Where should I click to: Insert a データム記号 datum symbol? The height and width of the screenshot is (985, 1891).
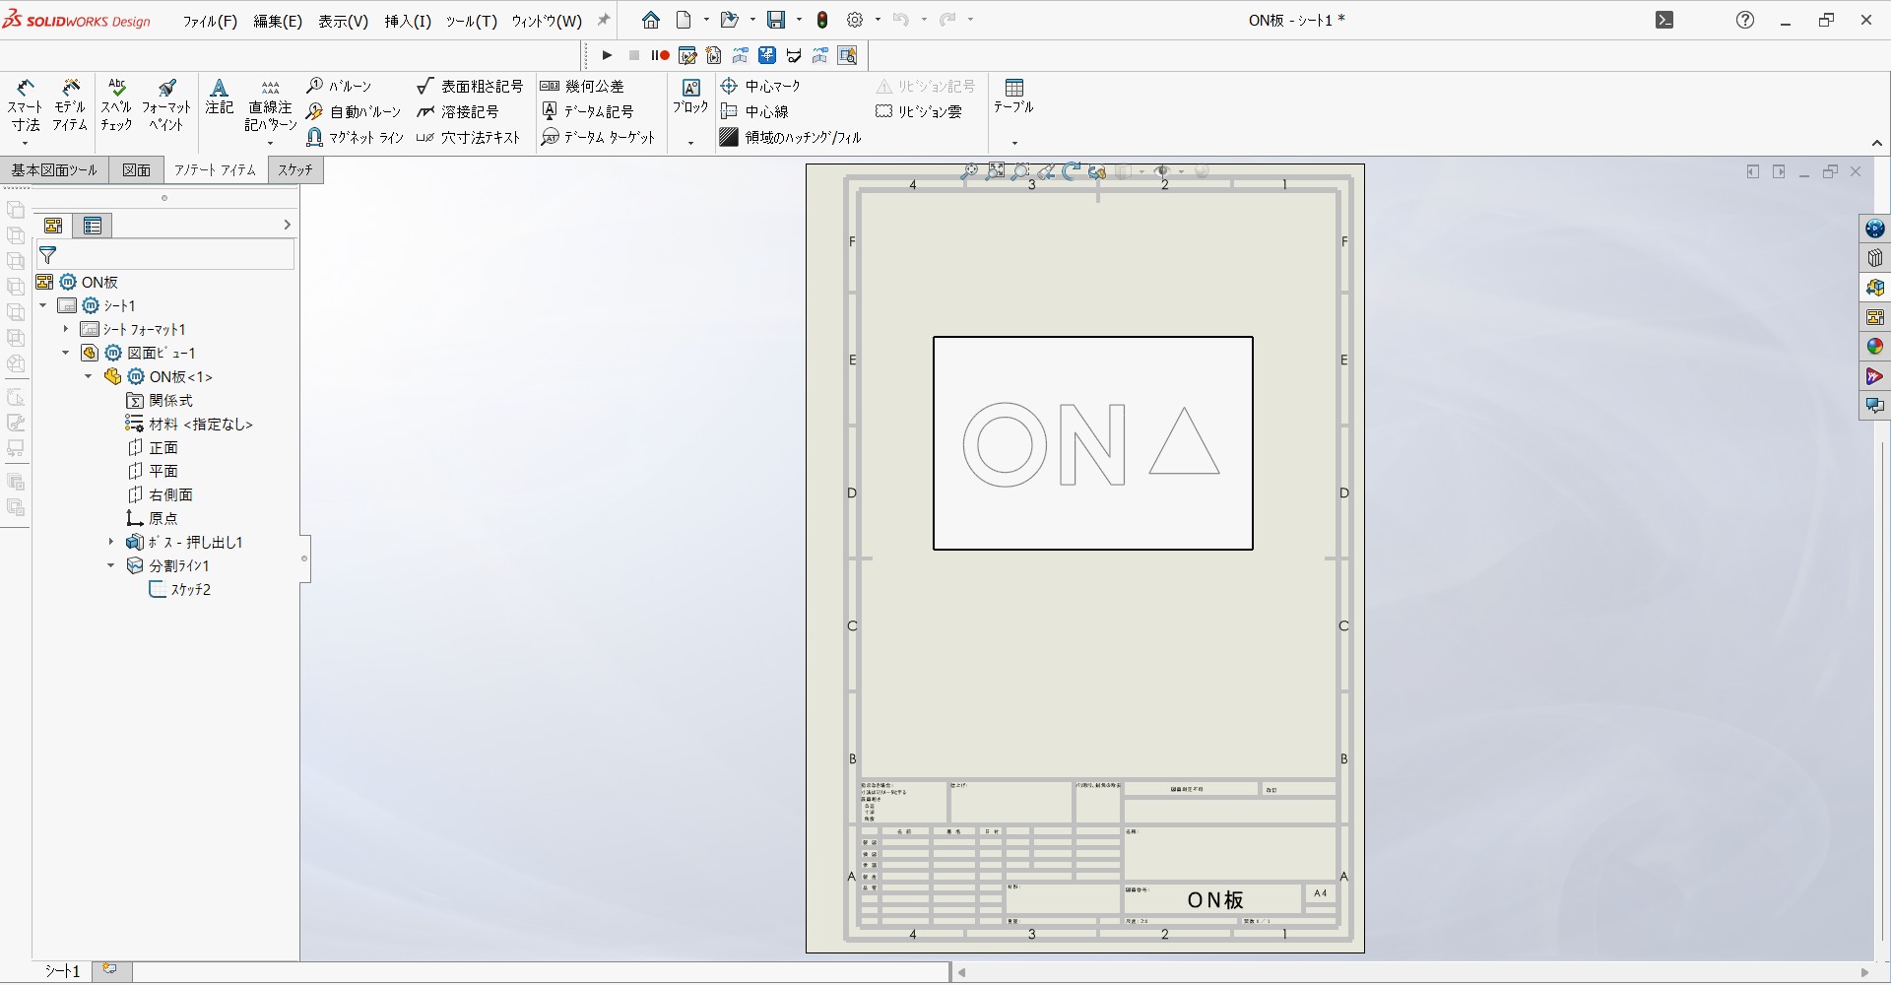click(587, 112)
